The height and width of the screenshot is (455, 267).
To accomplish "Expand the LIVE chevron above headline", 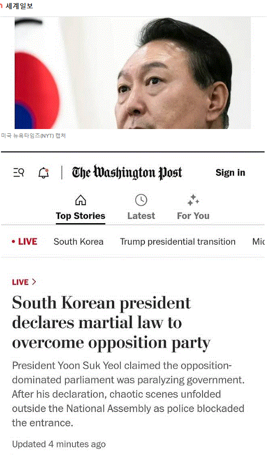I will click(34, 282).
